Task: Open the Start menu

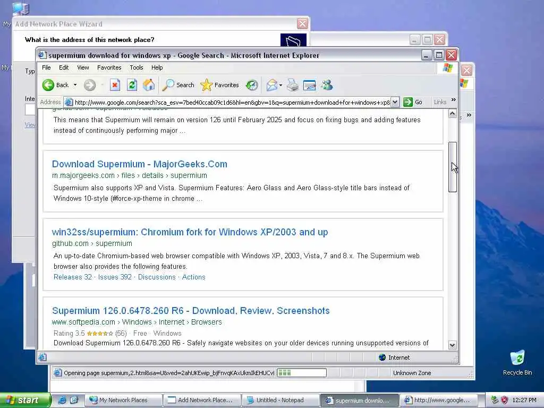Action: tap(25, 401)
